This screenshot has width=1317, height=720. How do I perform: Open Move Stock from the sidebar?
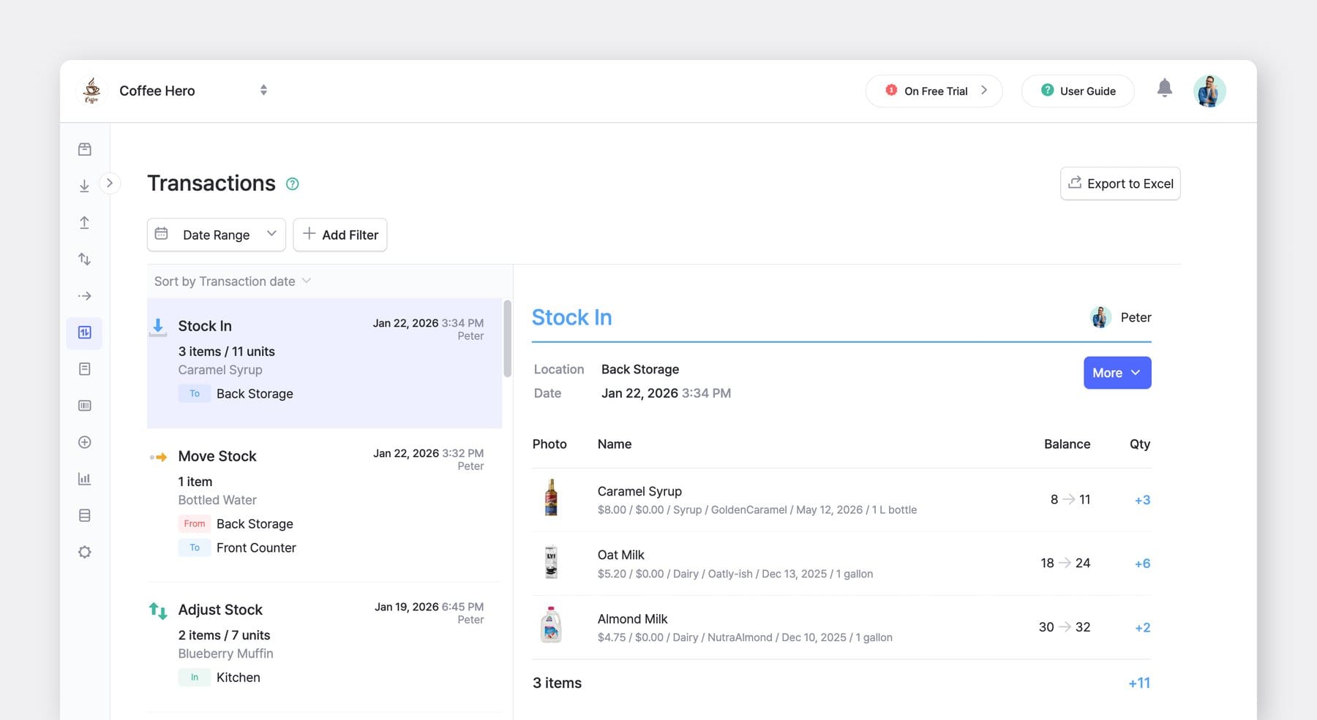[85, 296]
